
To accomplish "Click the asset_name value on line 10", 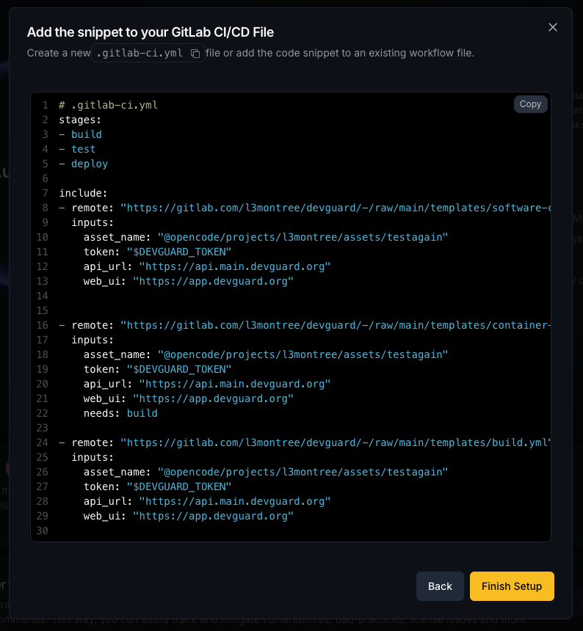I will 303,237.
